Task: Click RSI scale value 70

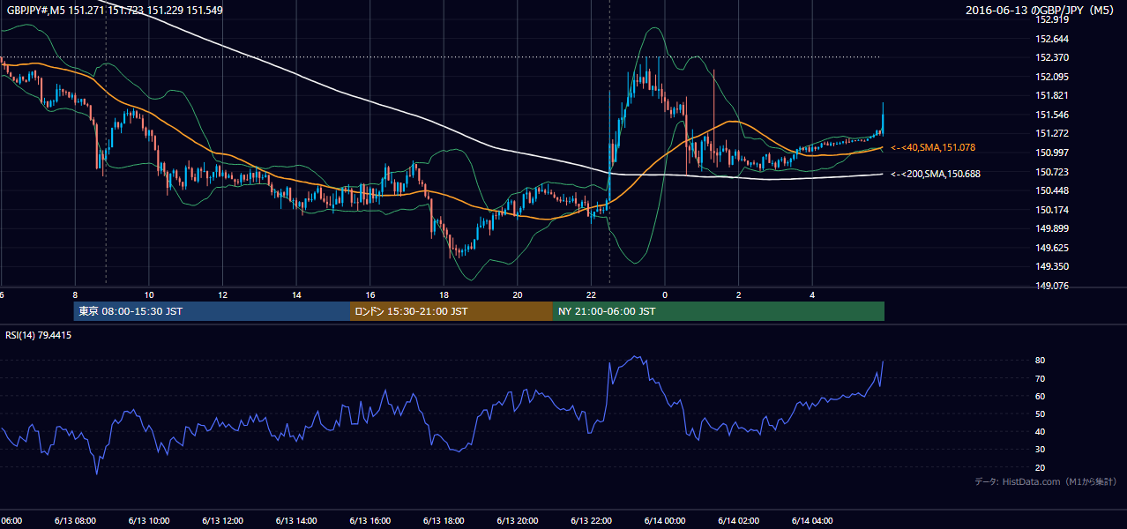Action: (1041, 378)
